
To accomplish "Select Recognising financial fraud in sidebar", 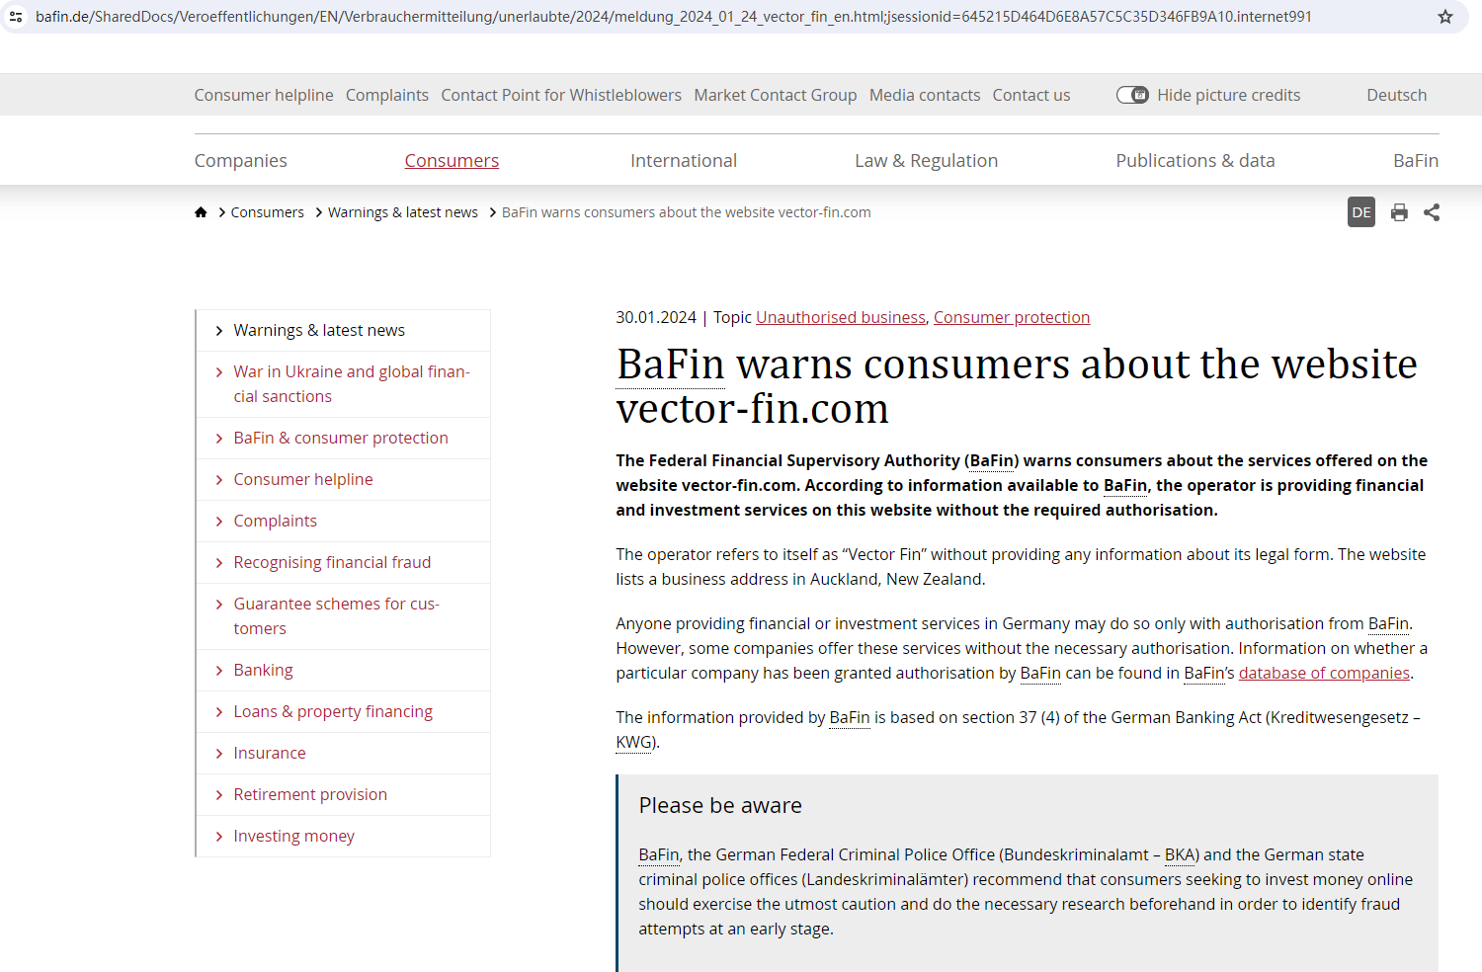I will point(332,562).
